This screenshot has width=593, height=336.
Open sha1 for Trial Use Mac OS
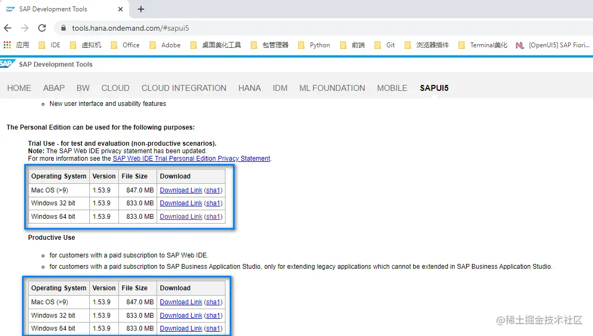click(213, 190)
